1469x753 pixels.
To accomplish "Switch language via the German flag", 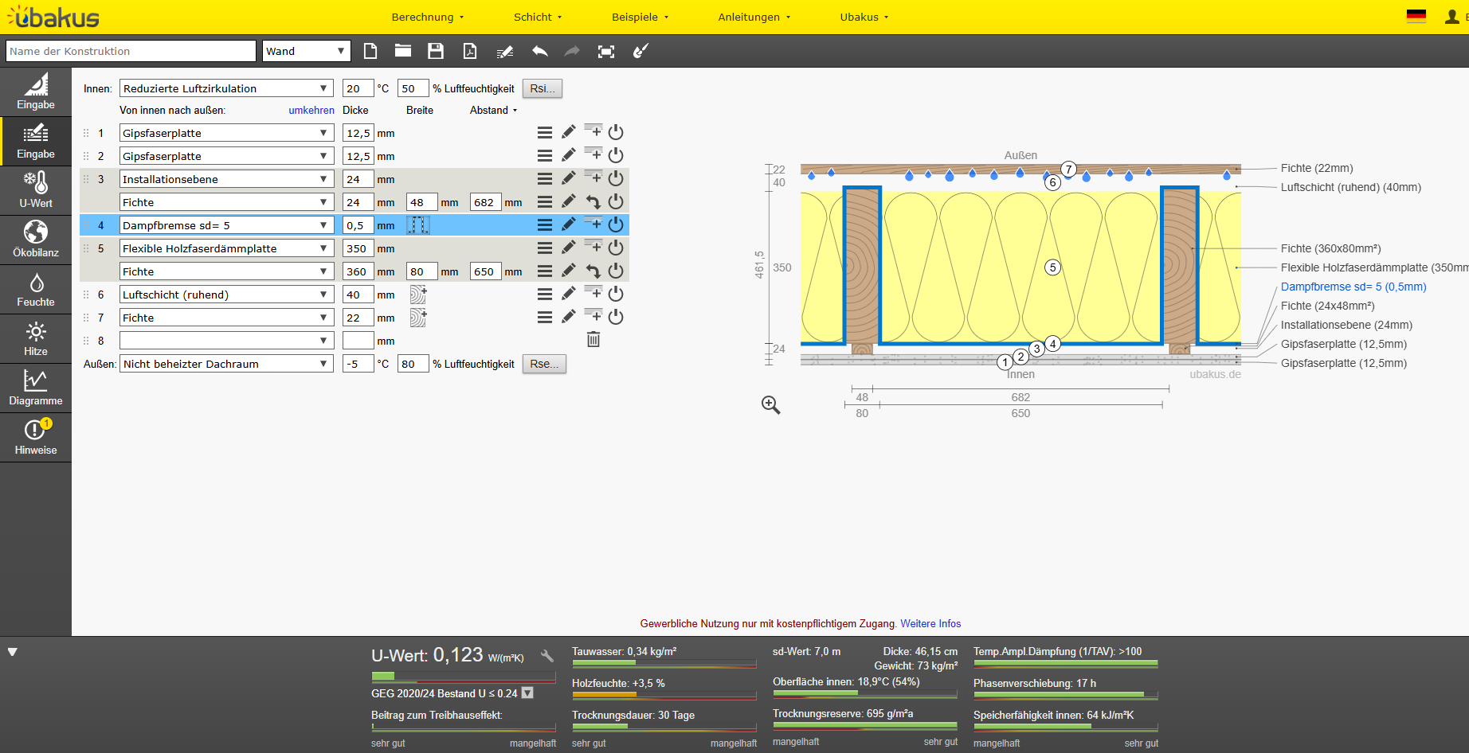I will tap(1416, 16).
